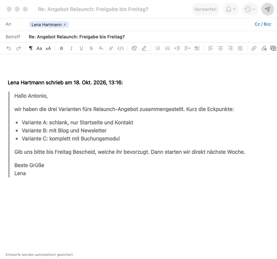Apply blockquote formatting
277x259 pixels.
197,48
